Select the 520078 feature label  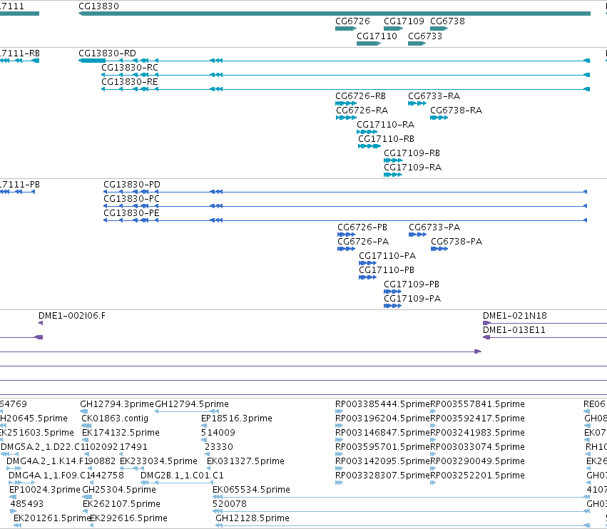click(x=230, y=504)
